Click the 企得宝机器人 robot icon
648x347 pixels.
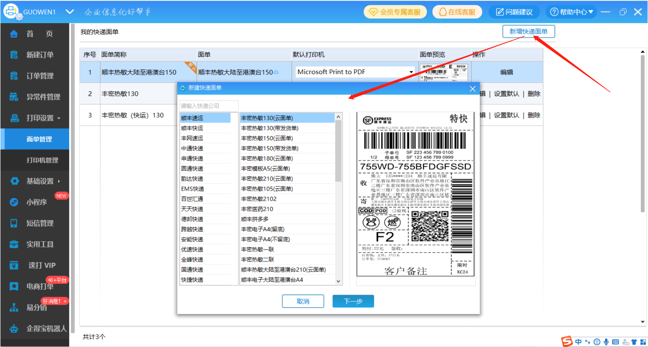tap(14, 328)
